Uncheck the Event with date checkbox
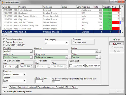Image resolution: width=126 pixels, height=95 pixels. click(5, 61)
